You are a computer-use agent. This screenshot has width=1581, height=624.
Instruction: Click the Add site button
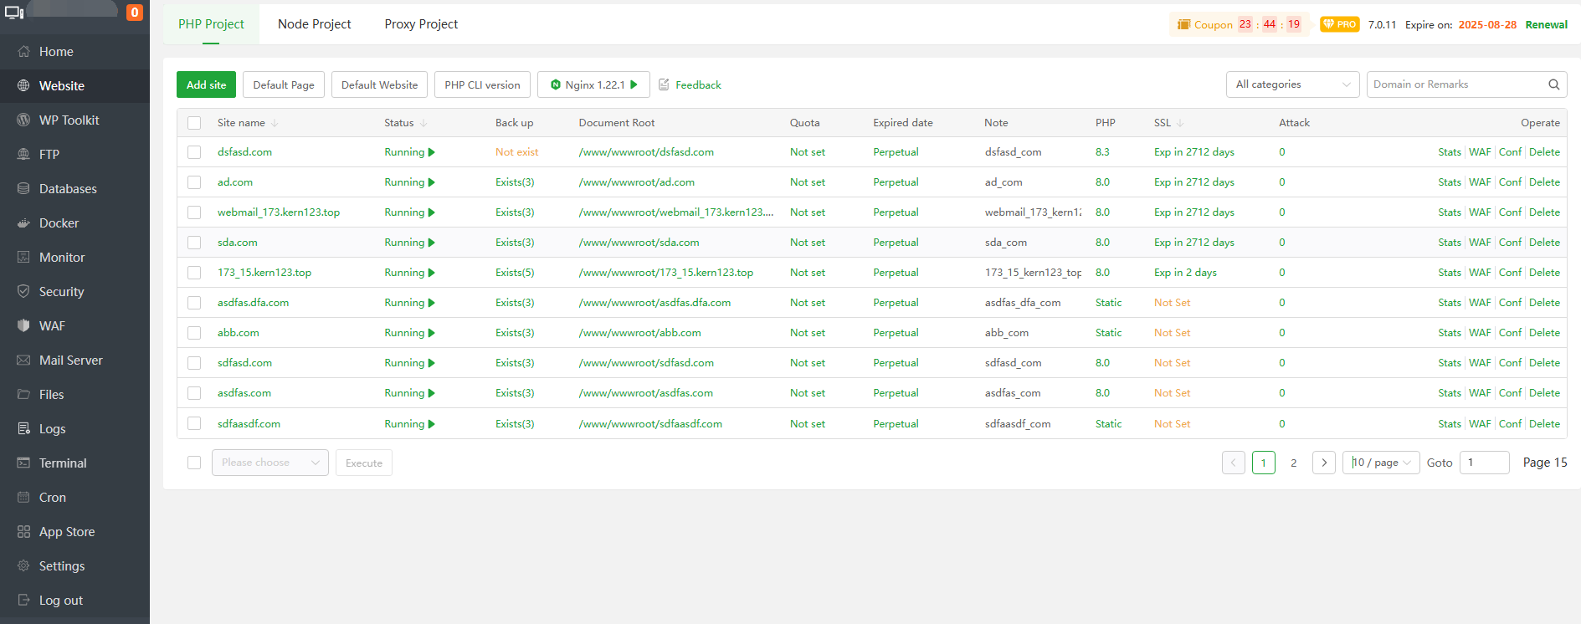206,84
